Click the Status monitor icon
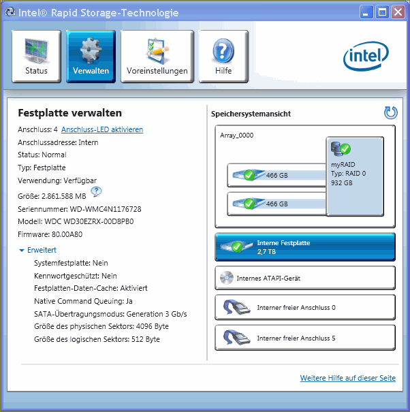This screenshot has width=410, height=412. point(36,50)
